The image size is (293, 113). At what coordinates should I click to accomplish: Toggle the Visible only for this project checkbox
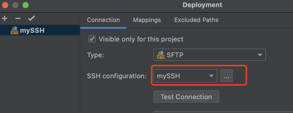coord(92,39)
